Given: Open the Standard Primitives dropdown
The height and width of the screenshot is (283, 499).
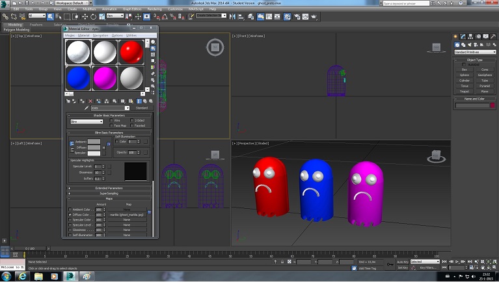Looking at the screenshot, I should click(x=475, y=52).
